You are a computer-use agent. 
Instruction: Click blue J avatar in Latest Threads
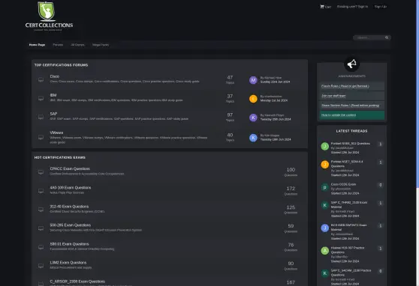[324, 228]
